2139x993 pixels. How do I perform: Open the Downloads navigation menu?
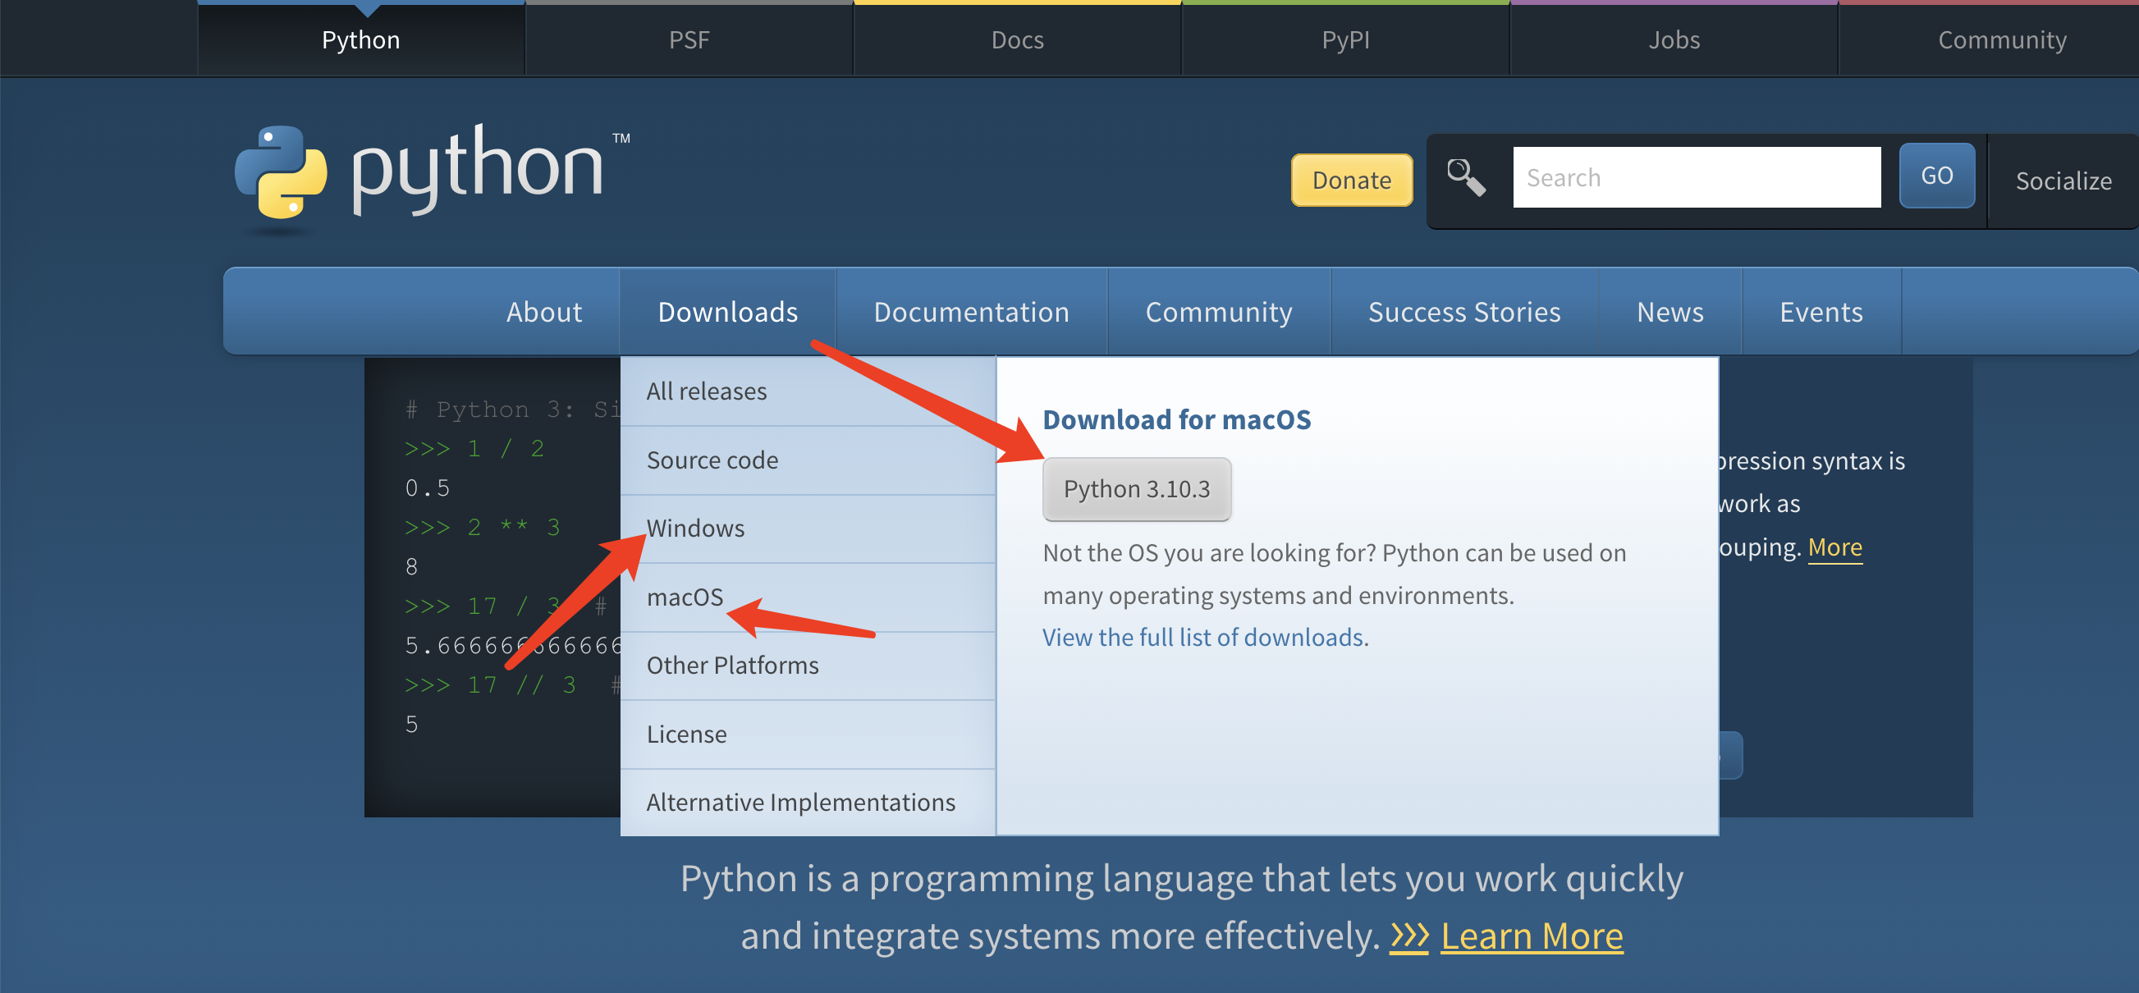[727, 312]
